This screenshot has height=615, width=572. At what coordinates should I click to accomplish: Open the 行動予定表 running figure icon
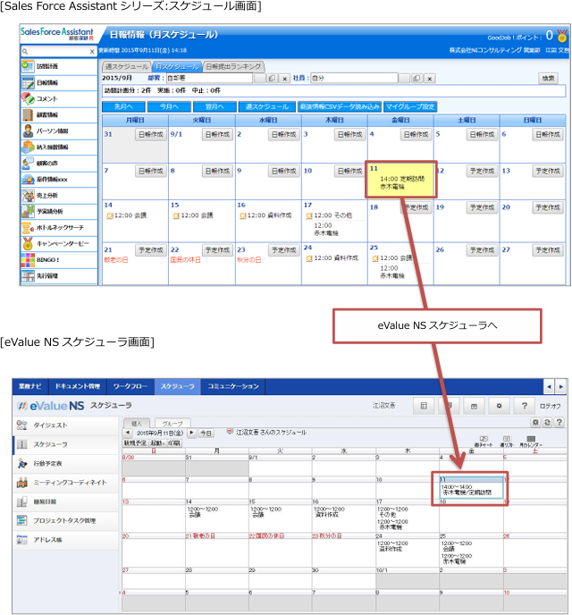[22, 464]
